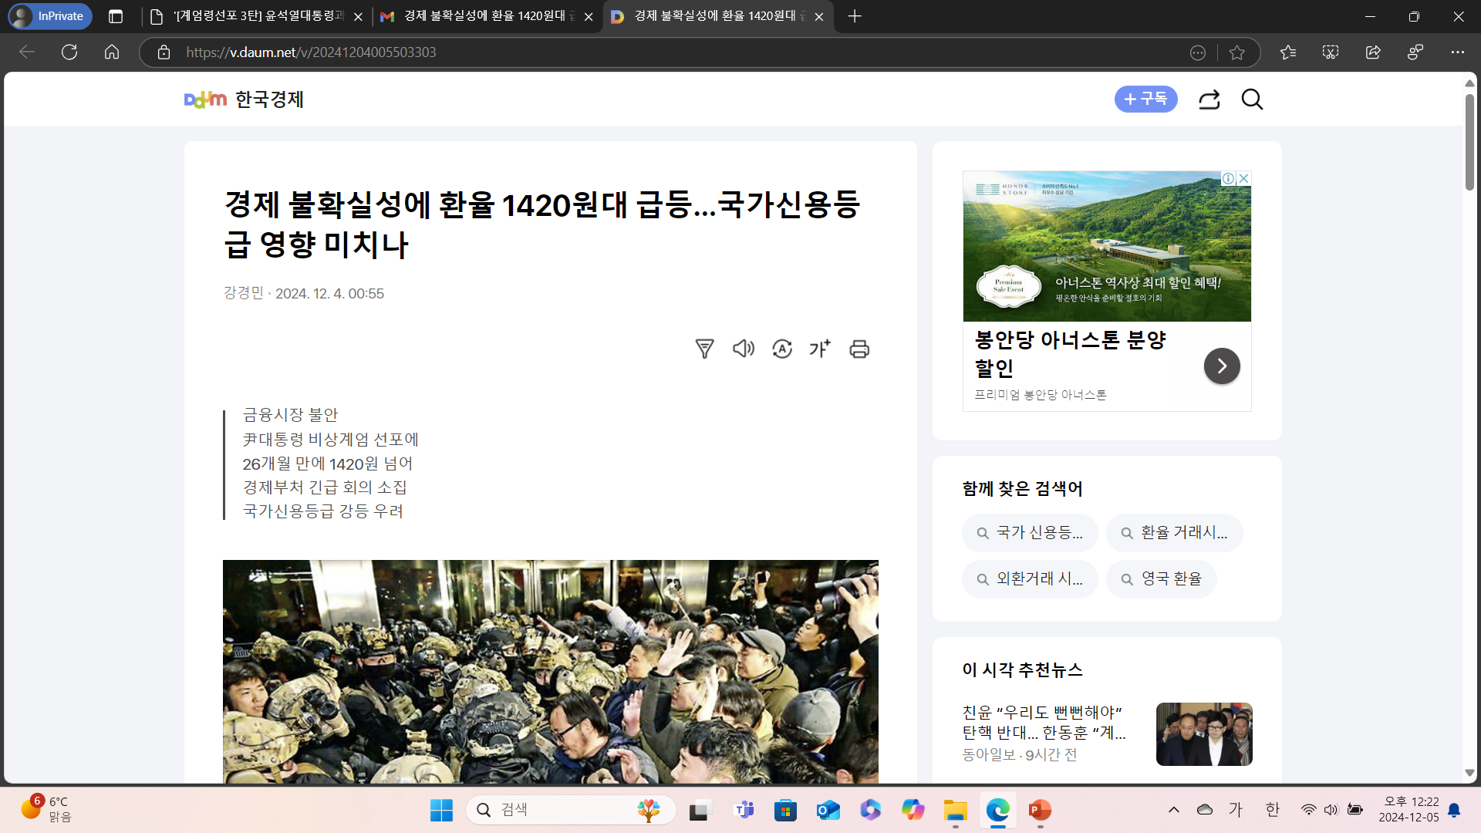Click ad arrow button for 봉안당 아너스톤
1481x833 pixels.
1222,366
